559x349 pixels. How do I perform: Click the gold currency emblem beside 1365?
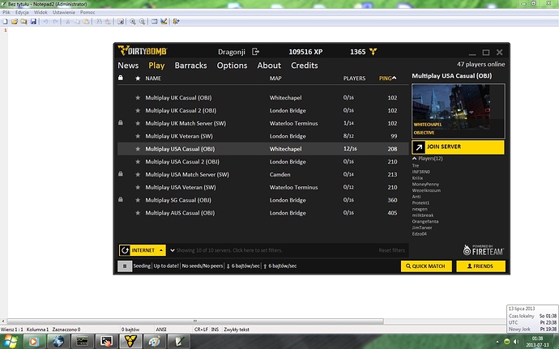coord(373,51)
